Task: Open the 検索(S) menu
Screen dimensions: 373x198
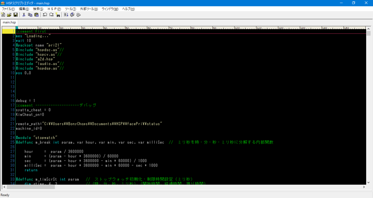Action: [x=38, y=9]
